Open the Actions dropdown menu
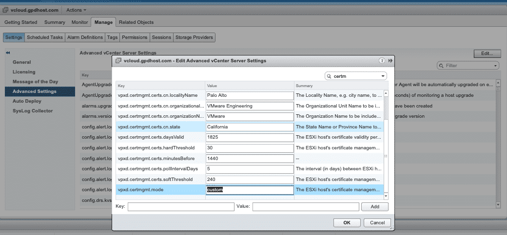 (x=76, y=10)
